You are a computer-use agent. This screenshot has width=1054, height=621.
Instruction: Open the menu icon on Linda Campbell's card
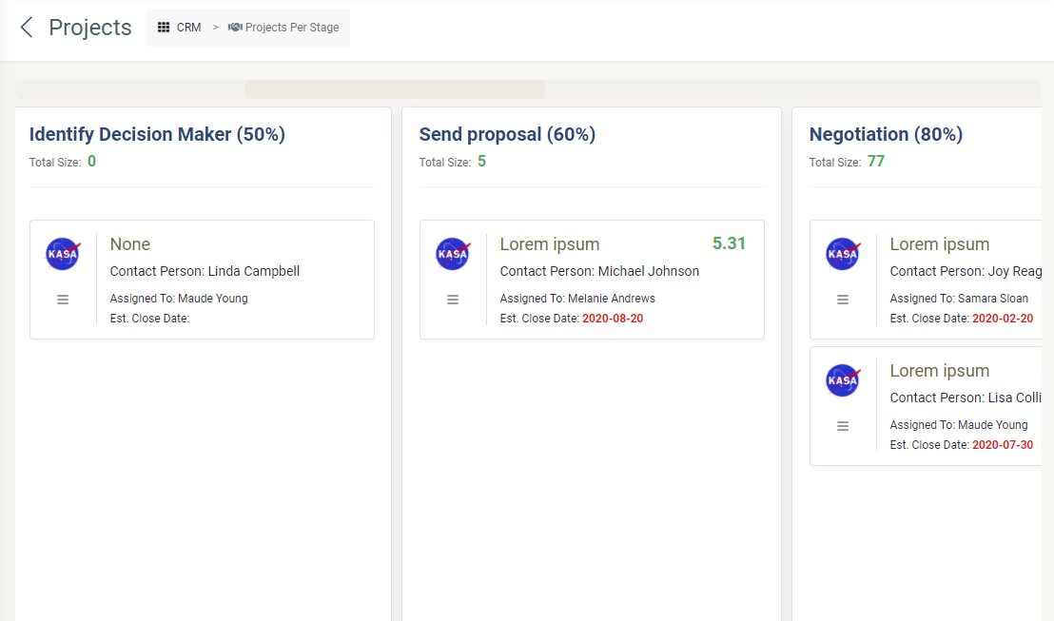(x=63, y=300)
